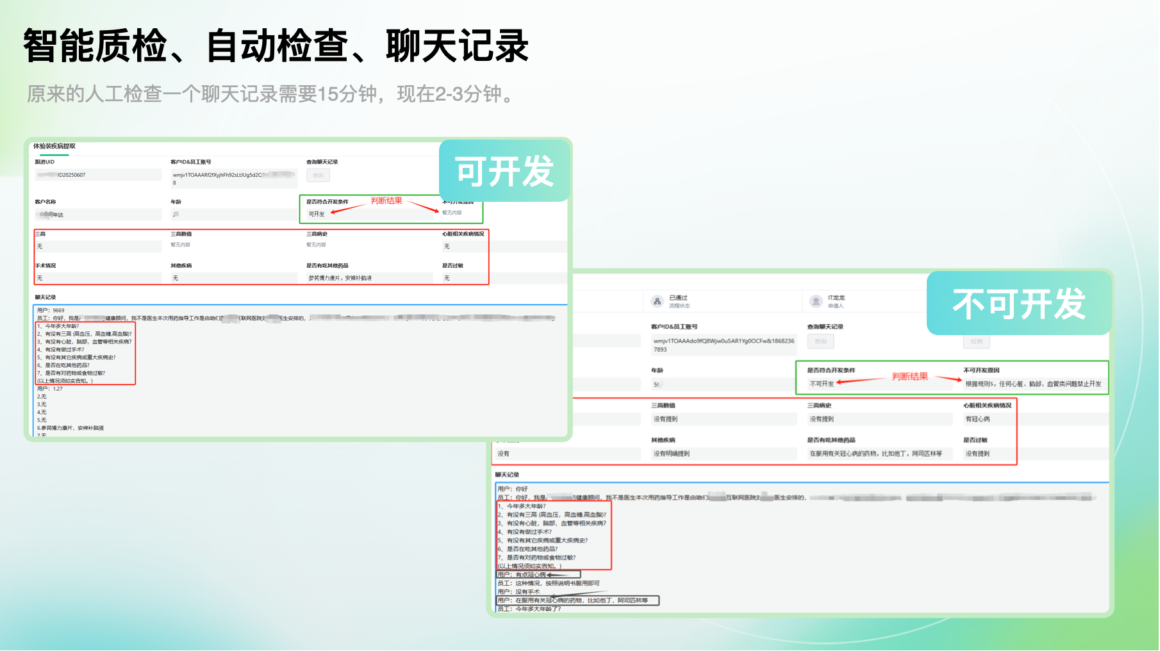Click 手术情况 field showing 无
1160x651 pixels.
click(x=98, y=278)
